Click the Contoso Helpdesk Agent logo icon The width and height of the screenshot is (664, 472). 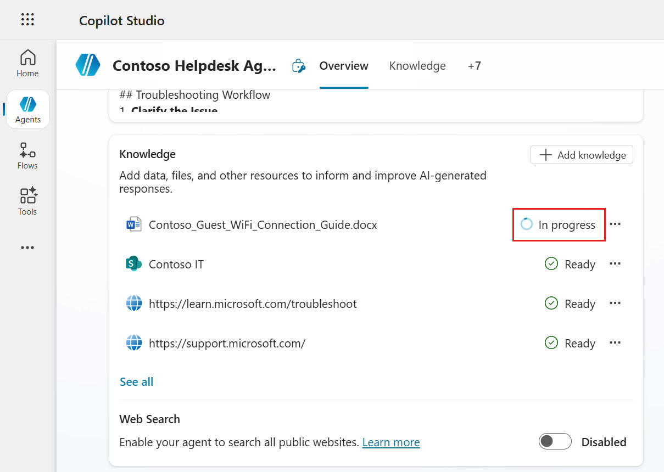pos(88,65)
